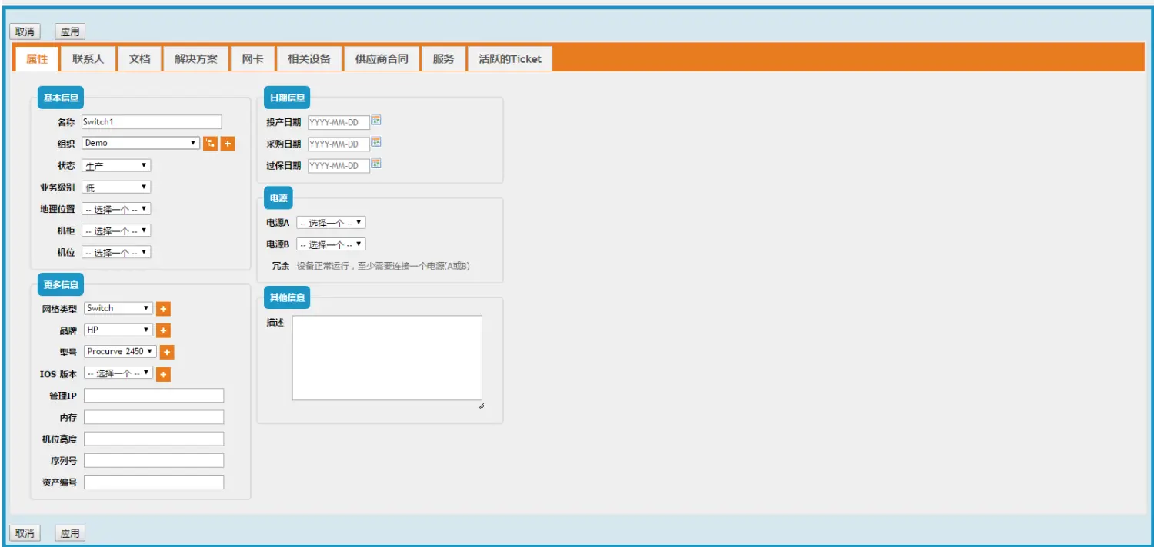Click the 更多信息 section header
1154x547 pixels.
(61, 284)
